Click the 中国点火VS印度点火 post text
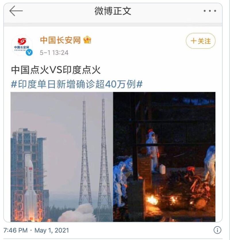Image resolution: width=230 pixels, height=240 pixels. [56, 70]
